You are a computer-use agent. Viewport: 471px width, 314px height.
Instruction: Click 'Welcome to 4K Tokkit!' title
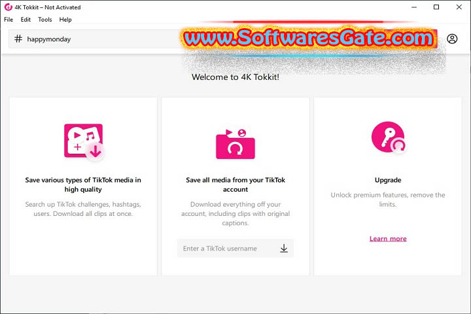[x=235, y=77]
